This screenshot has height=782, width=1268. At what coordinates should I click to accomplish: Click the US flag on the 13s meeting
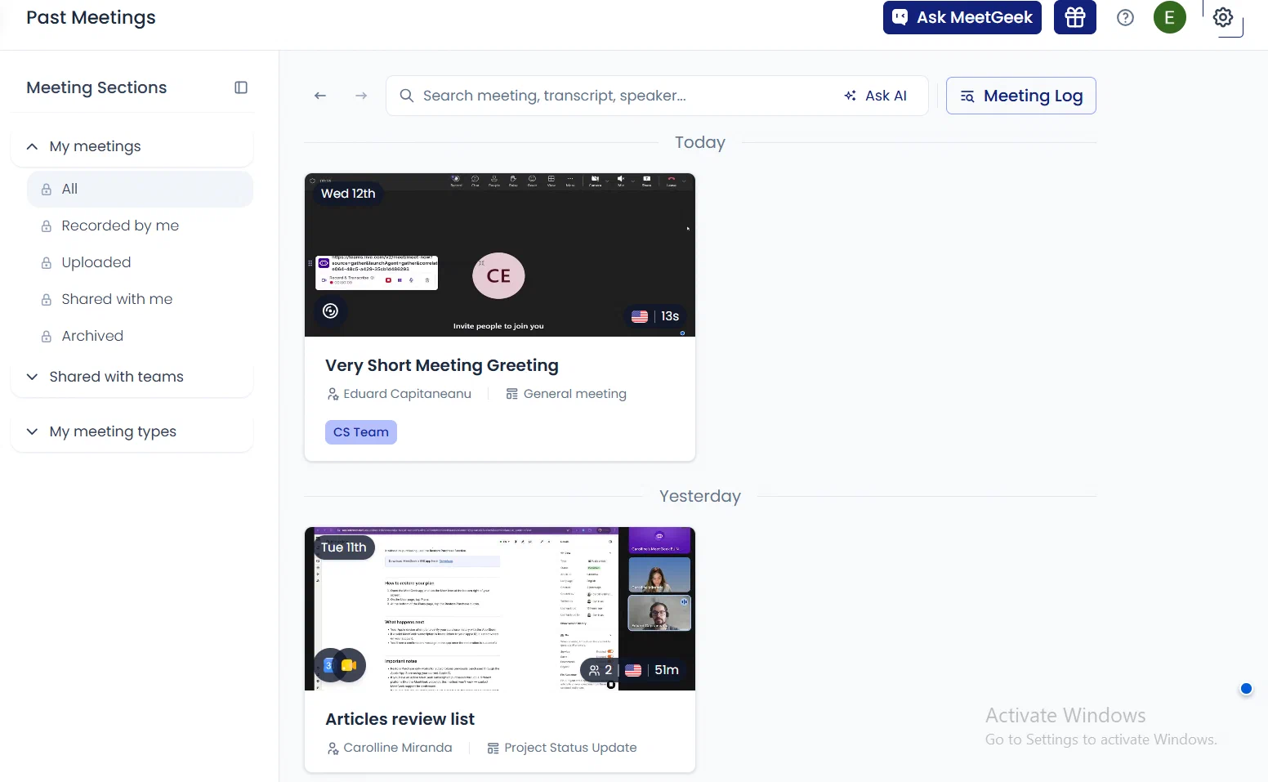640,316
